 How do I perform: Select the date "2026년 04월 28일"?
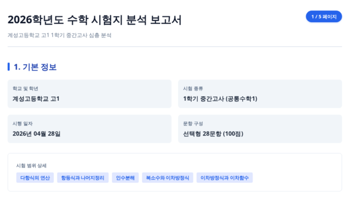(x=37, y=133)
